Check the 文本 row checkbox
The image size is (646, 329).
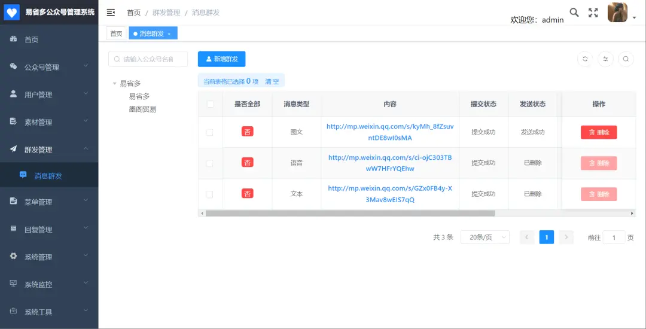[210, 194]
